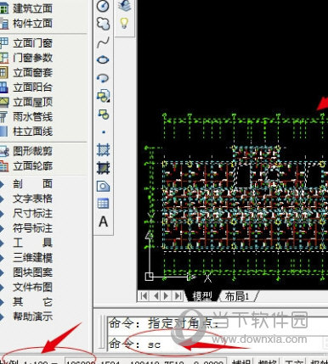Jump to first layout tab
Viewport: 328px width, 364px height.
144,296
